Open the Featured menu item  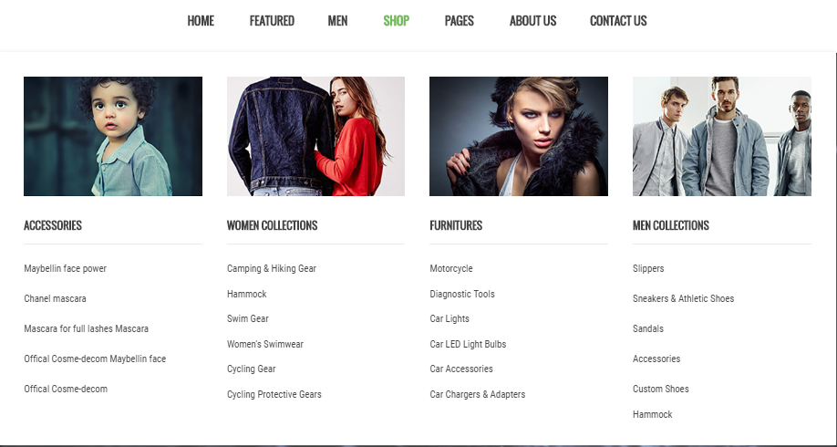pyautogui.click(x=272, y=21)
